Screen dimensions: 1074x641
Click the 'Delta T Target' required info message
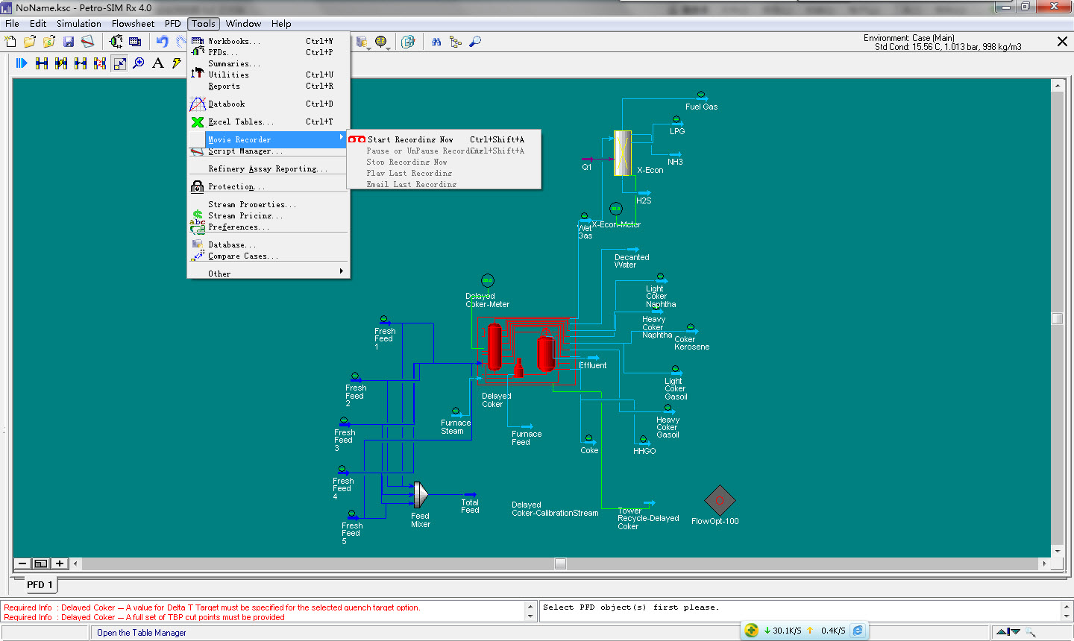(x=212, y=607)
